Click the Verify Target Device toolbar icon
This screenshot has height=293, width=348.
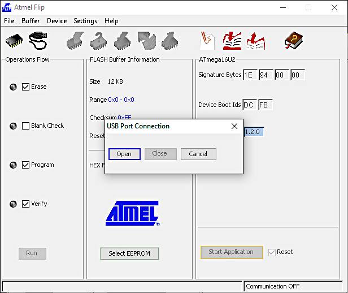(146, 40)
